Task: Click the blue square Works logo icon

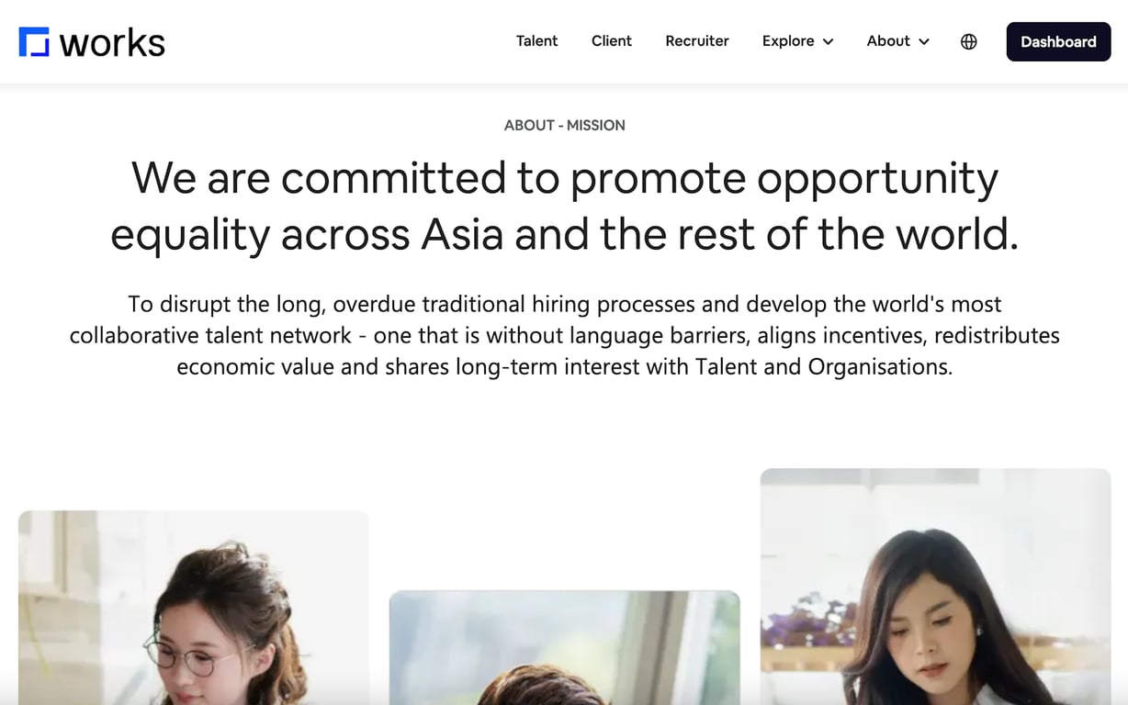Action: point(34,42)
